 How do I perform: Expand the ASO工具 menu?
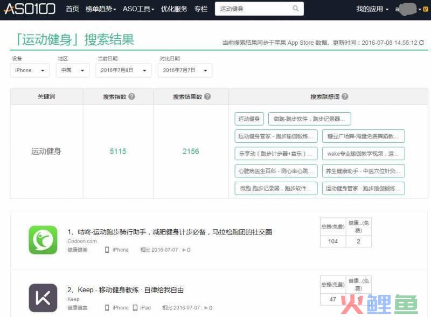point(138,9)
